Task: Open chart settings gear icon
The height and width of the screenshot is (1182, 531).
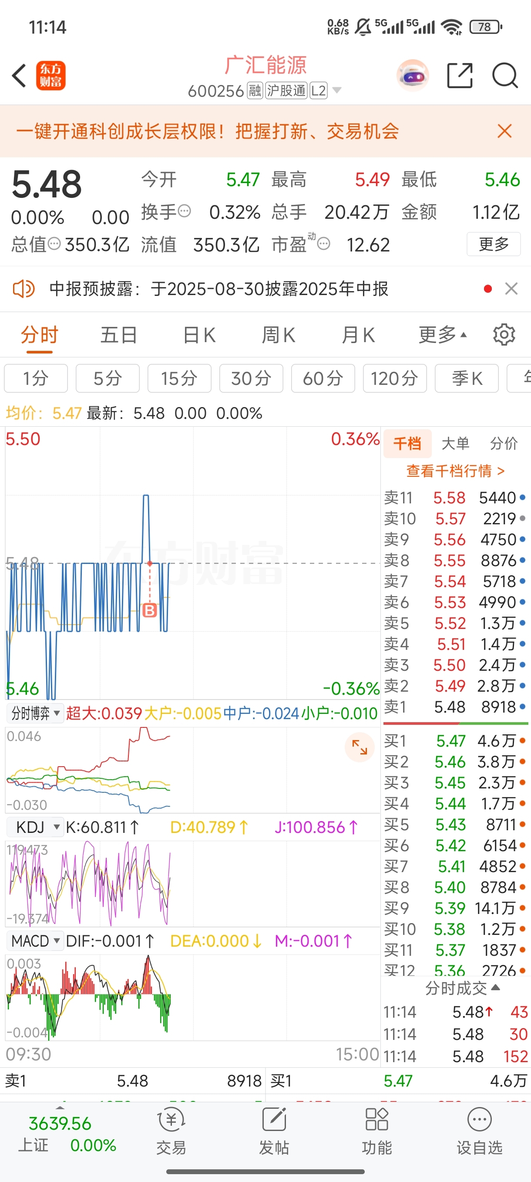Action: point(504,334)
